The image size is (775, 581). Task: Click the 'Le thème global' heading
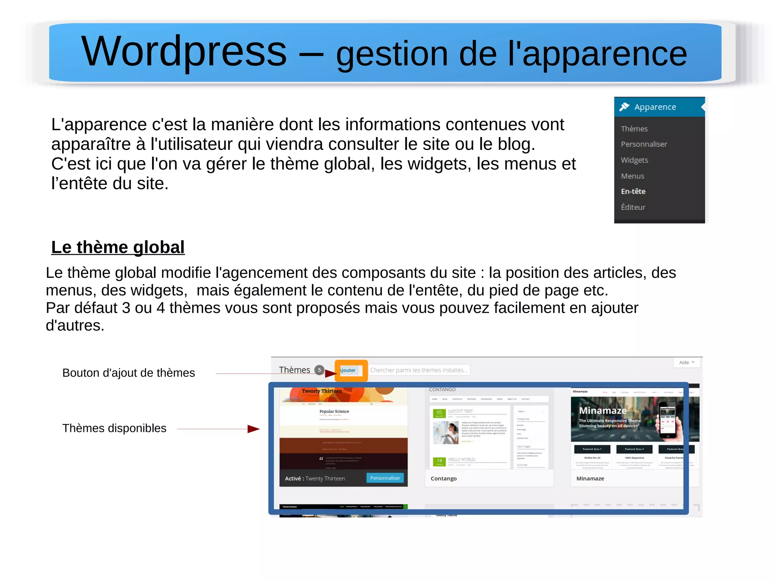coord(118,247)
